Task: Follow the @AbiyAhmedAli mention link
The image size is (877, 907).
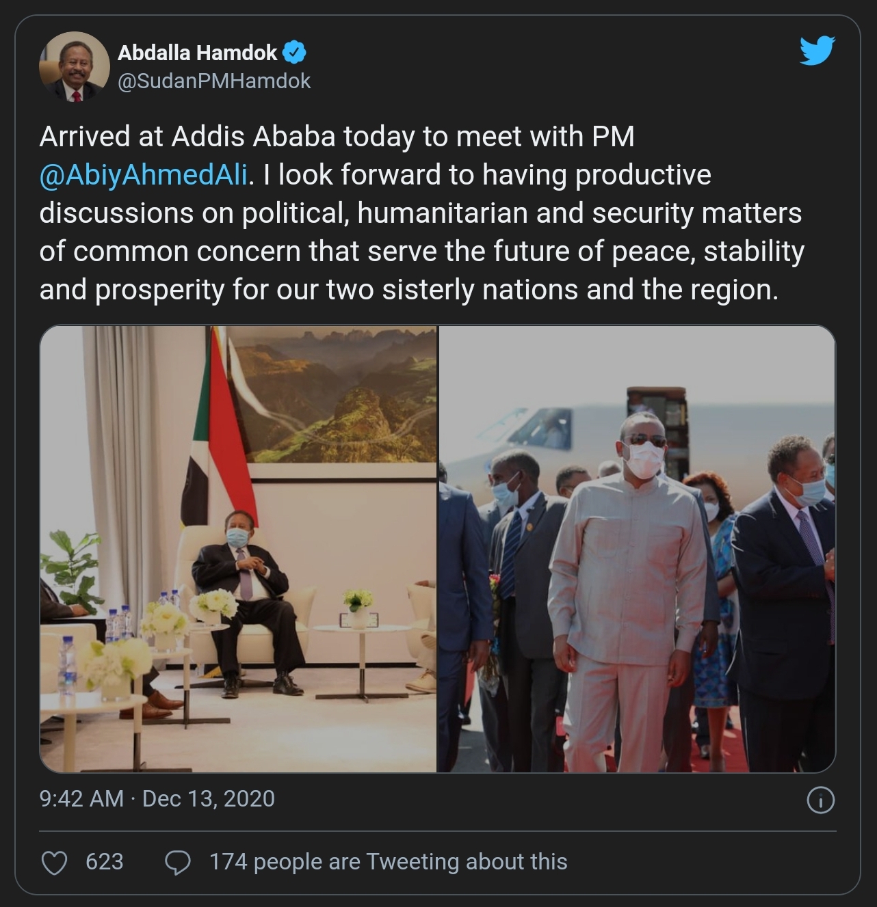Action: coord(143,175)
